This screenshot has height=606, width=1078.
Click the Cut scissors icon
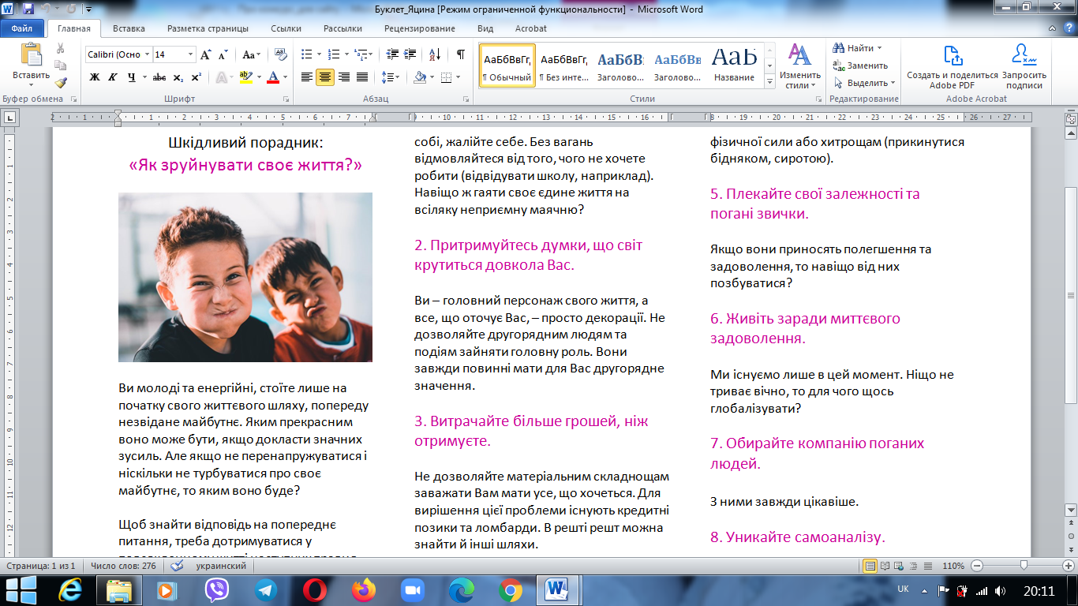61,48
